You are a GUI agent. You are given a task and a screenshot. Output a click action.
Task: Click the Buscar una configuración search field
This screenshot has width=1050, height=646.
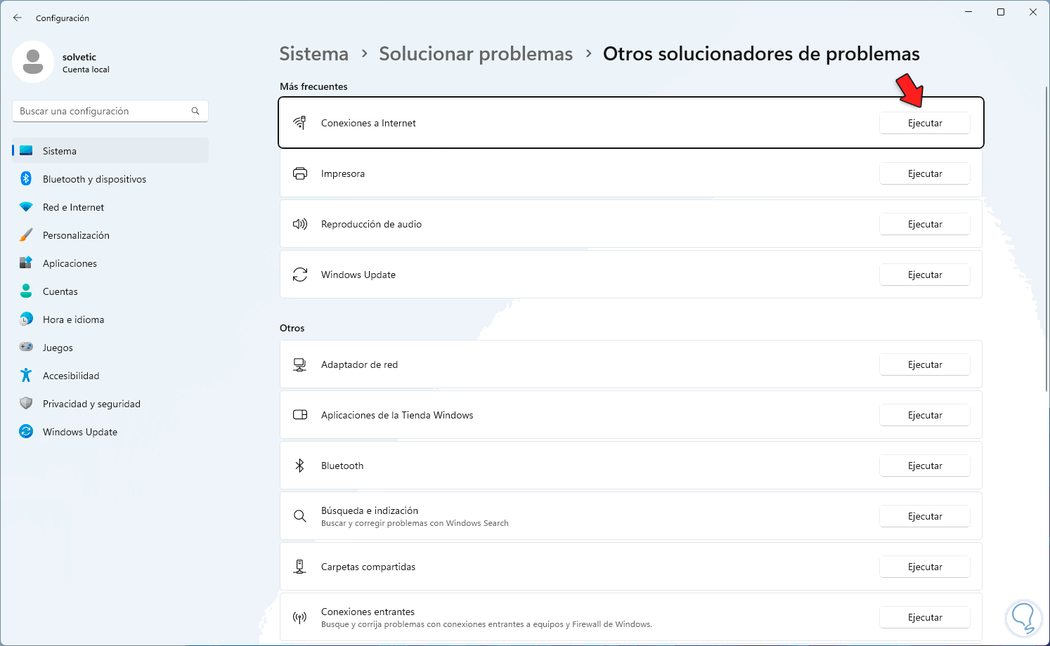(102, 111)
